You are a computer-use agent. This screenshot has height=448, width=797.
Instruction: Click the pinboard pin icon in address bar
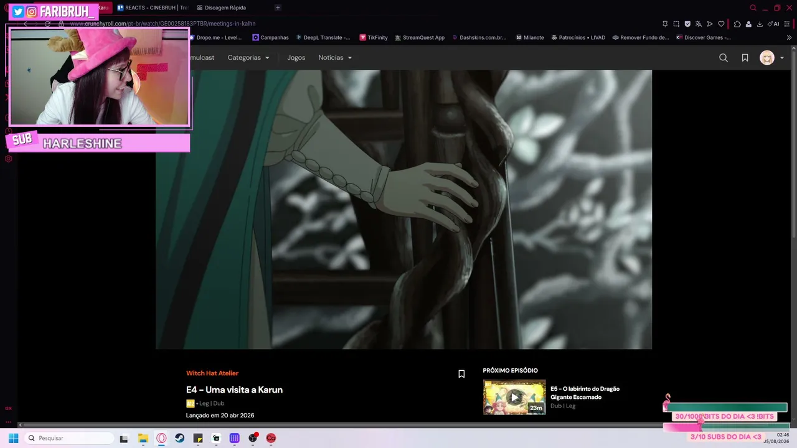665,24
